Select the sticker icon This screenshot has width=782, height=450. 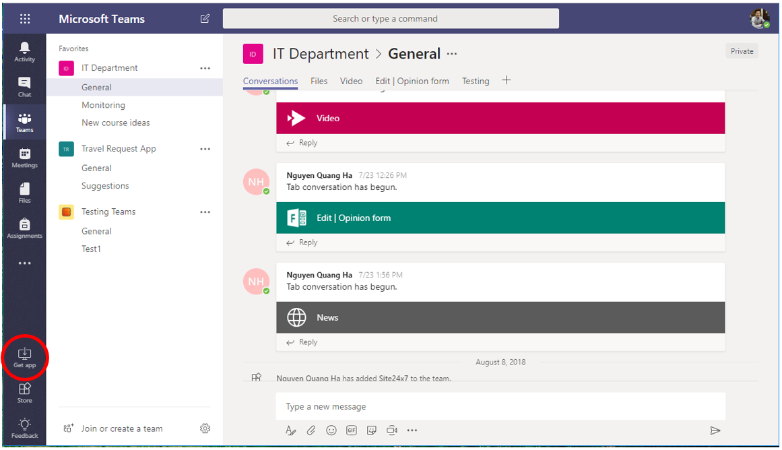[x=371, y=430]
